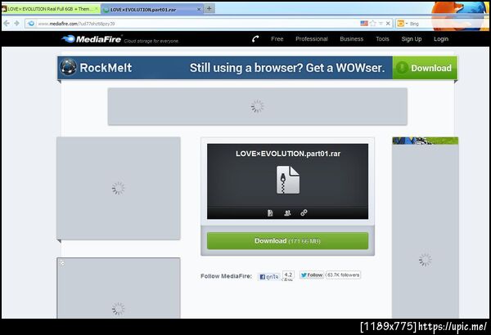Open the Business menu item
This screenshot has width=491, height=335.
coord(352,38)
